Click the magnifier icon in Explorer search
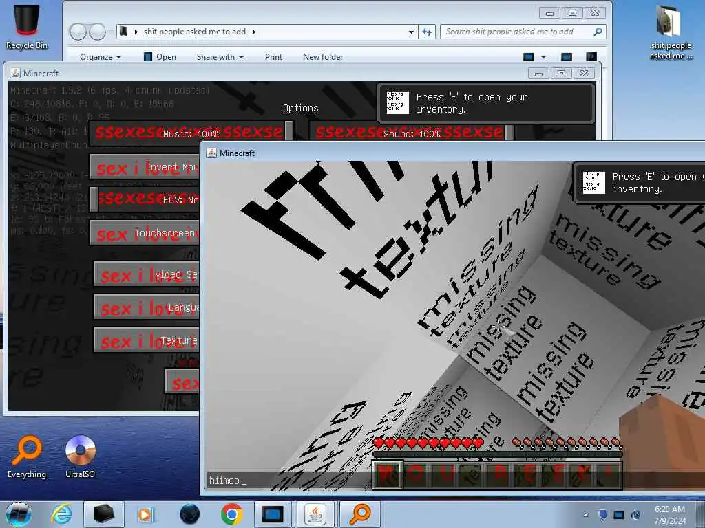The image size is (705, 528). pyautogui.click(x=598, y=32)
